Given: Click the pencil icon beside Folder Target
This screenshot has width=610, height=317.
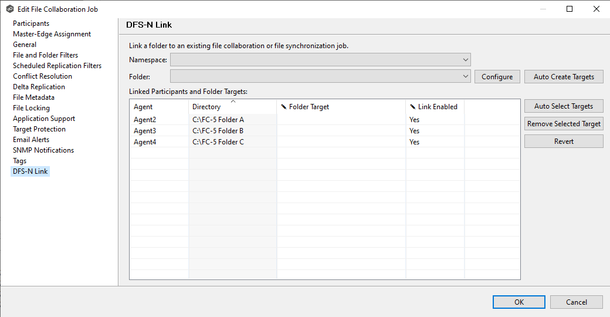Looking at the screenshot, I should [x=284, y=107].
